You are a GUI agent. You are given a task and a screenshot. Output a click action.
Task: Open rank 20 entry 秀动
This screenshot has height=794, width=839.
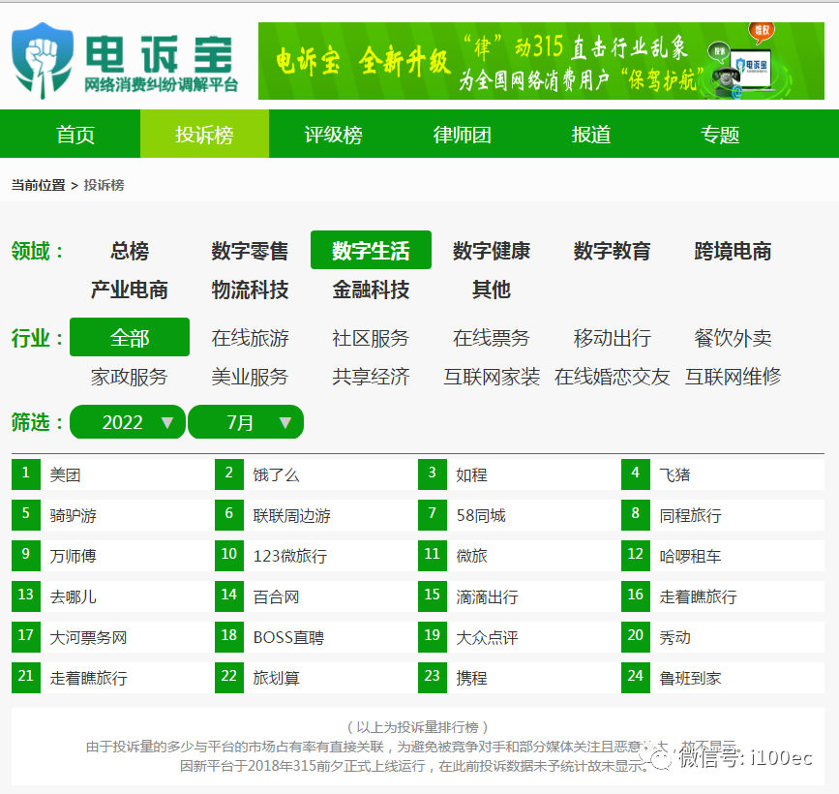tap(674, 638)
